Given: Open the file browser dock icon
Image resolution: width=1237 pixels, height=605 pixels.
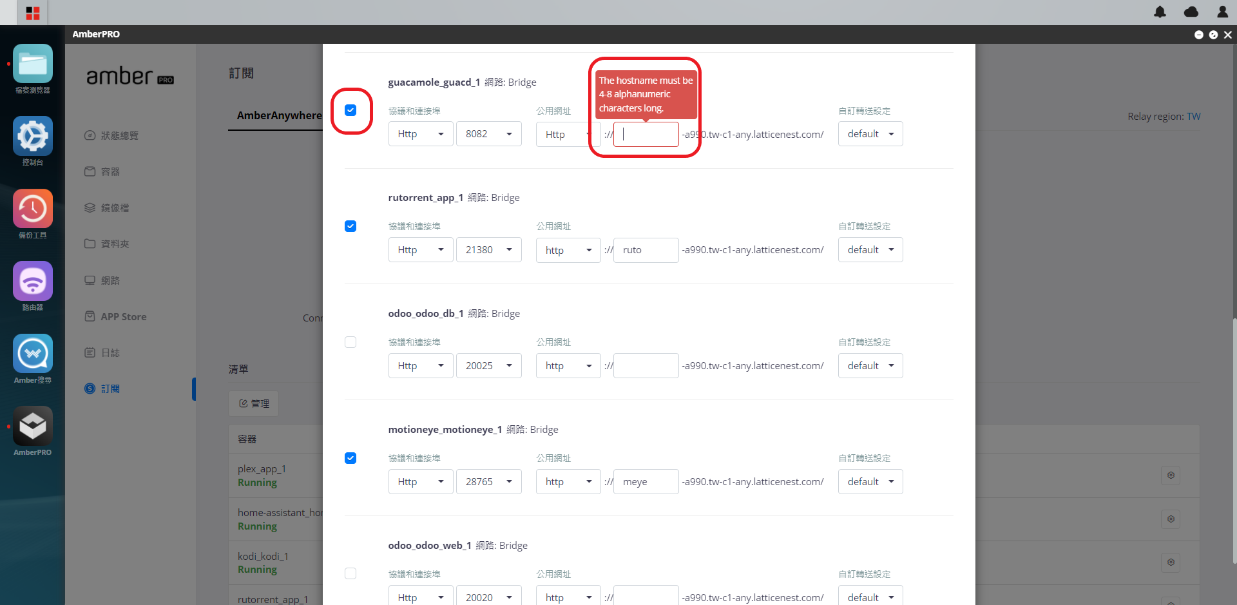Looking at the screenshot, I should coord(33,64).
